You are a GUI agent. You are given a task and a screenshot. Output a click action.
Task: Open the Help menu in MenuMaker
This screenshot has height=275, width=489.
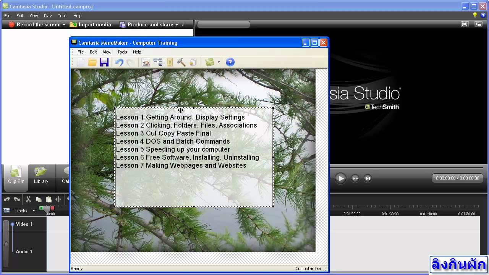137,52
